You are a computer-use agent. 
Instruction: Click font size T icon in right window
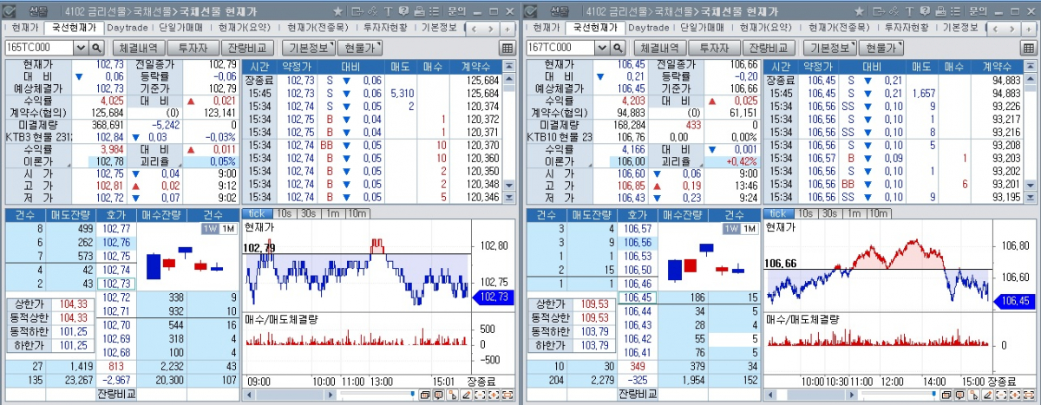[x=909, y=11]
